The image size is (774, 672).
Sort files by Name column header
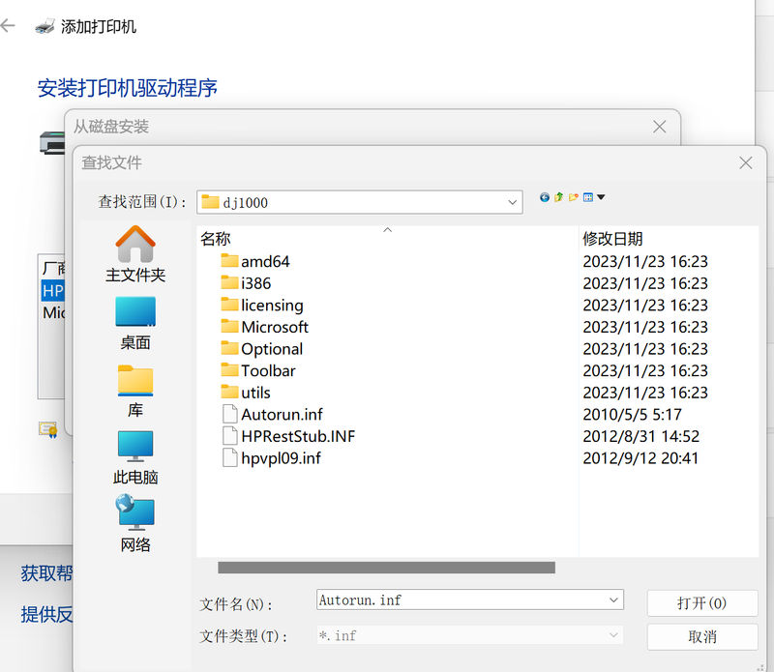tap(216, 238)
